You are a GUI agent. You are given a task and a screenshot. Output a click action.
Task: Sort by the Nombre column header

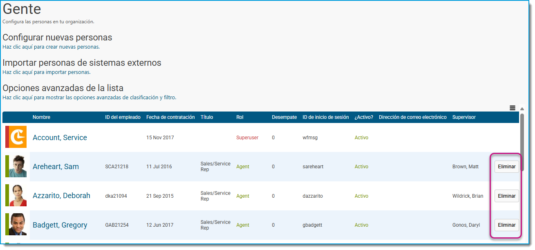[41, 117]
